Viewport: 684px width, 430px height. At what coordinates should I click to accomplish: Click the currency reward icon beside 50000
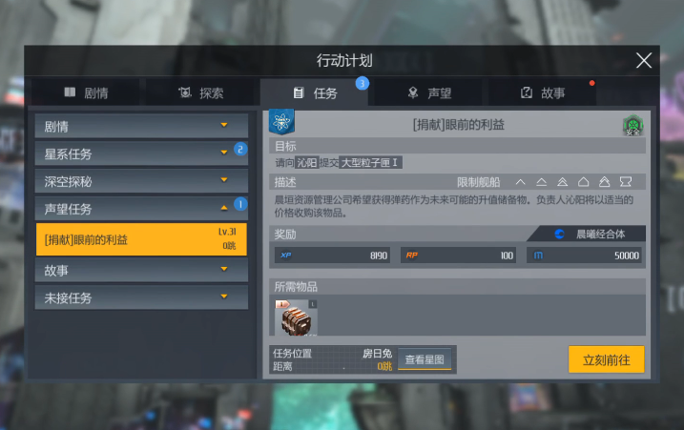(x=538, y=256)
